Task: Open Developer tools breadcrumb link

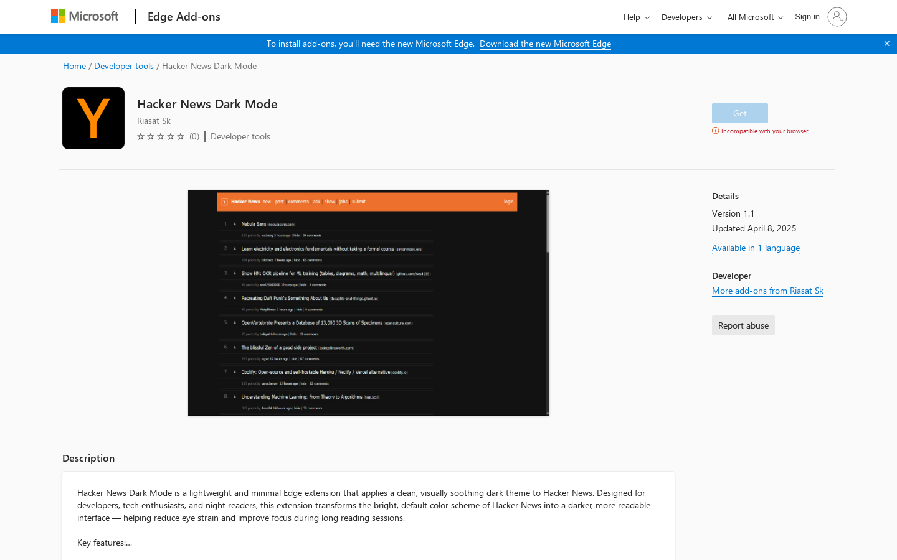Action: coord(124,66)
